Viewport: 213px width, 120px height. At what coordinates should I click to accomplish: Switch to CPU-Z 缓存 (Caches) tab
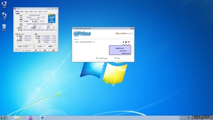(x=22, y=12)
